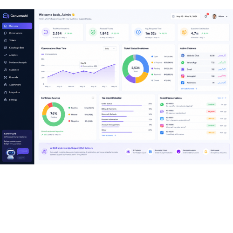The image size is (233, 233).
Task: Click the 74% sentiment donut chart
Action: click(x=54, y=114)
